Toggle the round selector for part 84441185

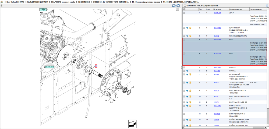coord(184,28)
